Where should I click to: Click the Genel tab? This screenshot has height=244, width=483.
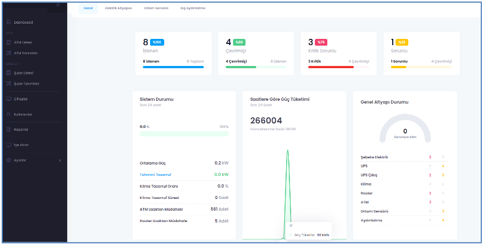click(88, 8)
